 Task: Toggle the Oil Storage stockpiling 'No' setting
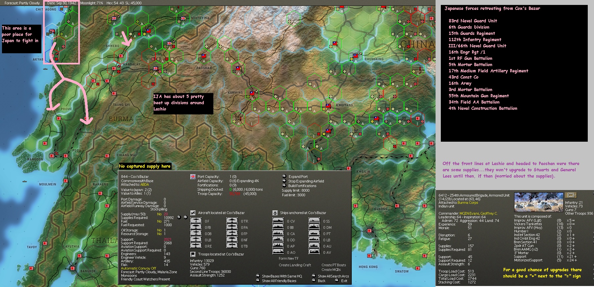pyautogui.click(x=159, y=230)
